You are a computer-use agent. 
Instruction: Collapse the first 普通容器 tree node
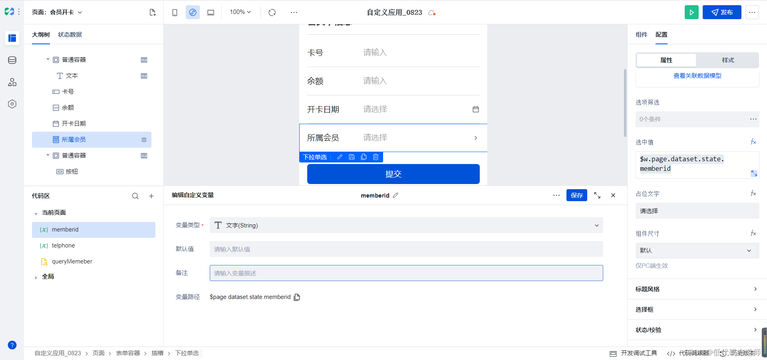(48, 59)
